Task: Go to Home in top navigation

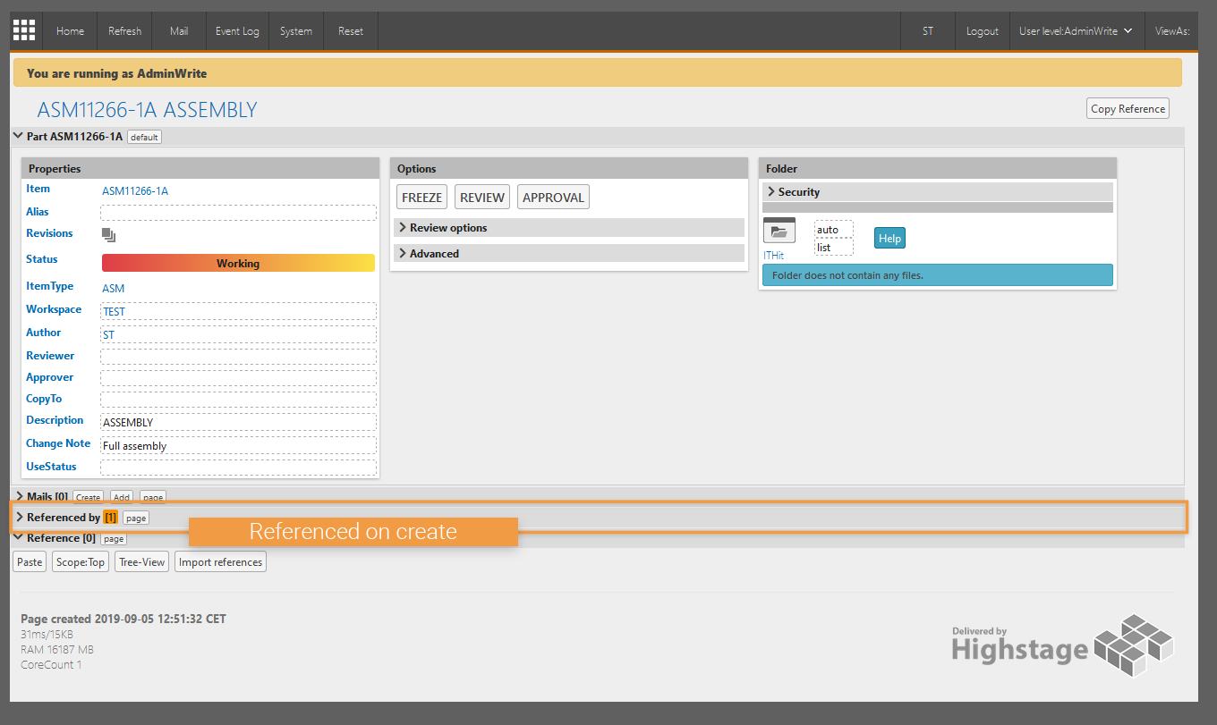Action: [70, 30]
